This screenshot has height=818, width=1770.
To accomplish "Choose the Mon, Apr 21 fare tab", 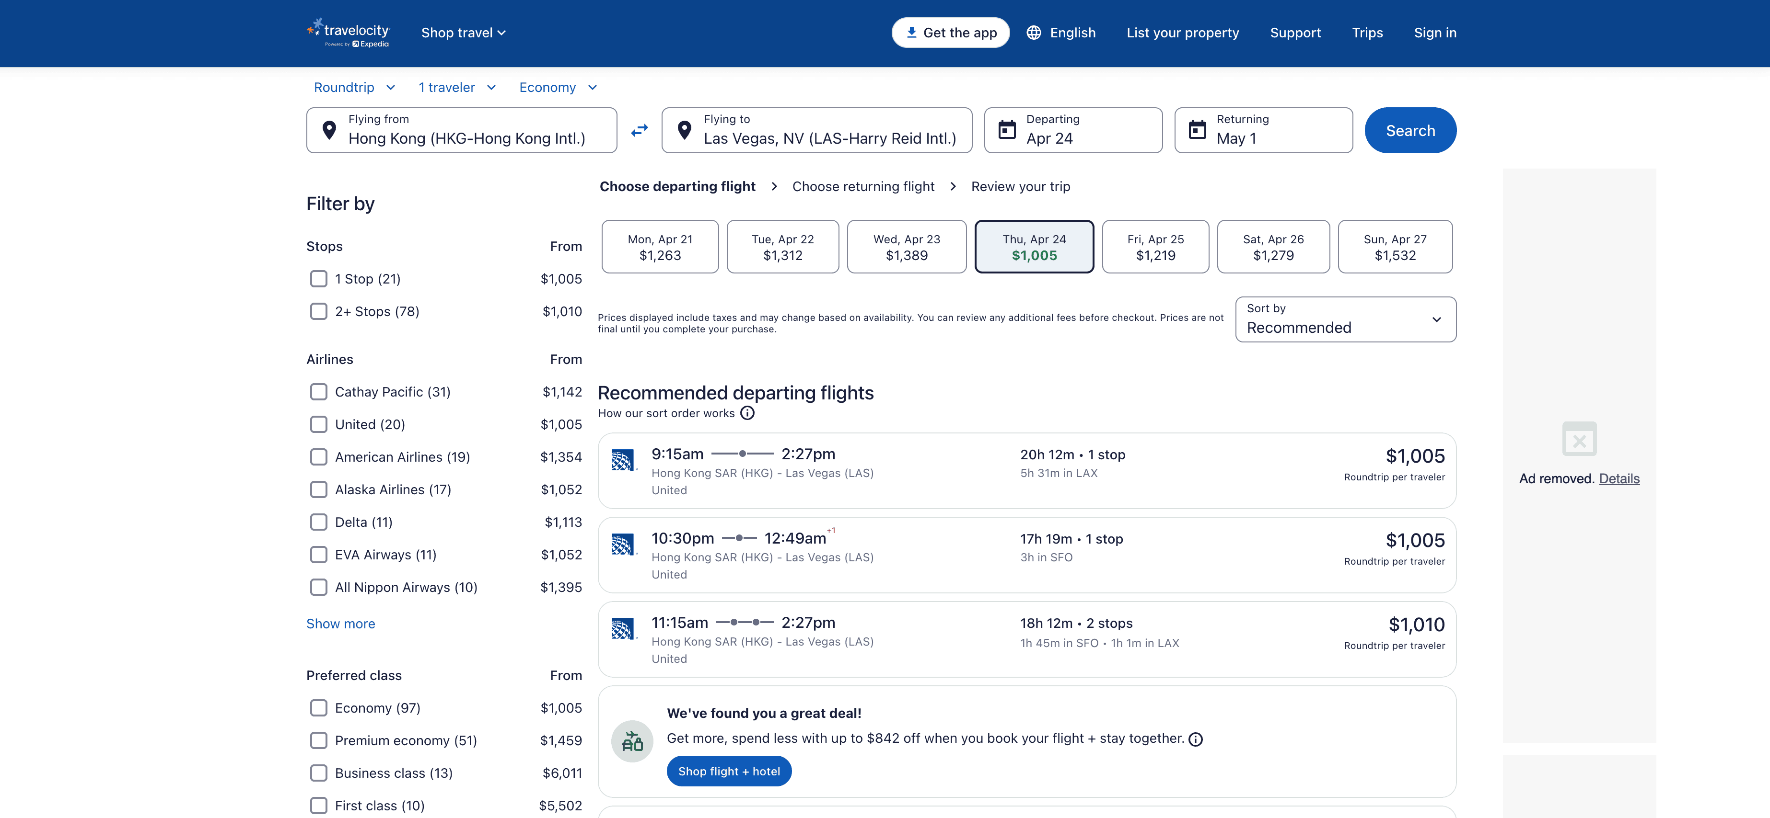I will [660, 247].
